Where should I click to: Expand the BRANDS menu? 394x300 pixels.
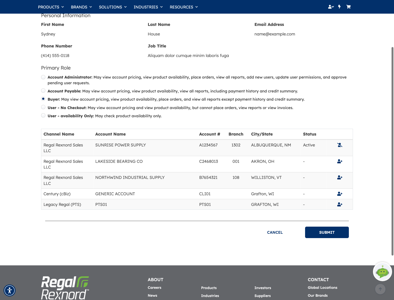(x=81, y=7)
